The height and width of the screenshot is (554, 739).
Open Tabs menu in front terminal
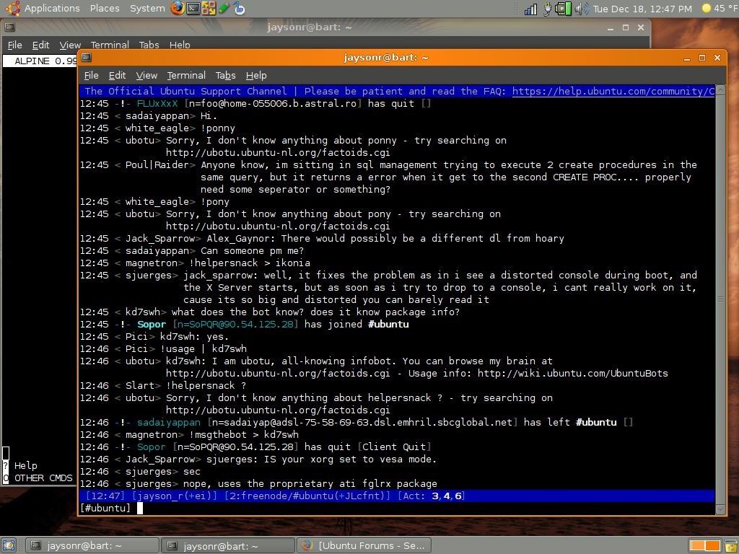[225, 75]
